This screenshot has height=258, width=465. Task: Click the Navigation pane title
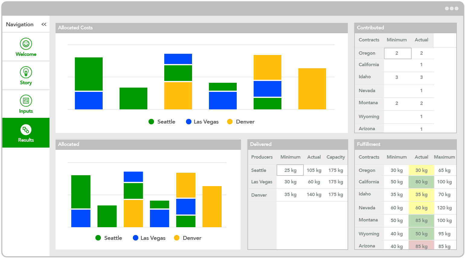coord(20,24)
